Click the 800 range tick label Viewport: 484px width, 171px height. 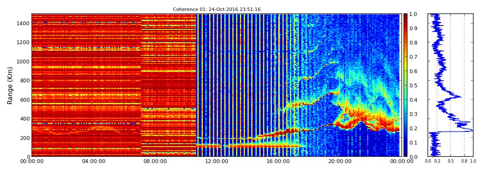pos(25,80)
